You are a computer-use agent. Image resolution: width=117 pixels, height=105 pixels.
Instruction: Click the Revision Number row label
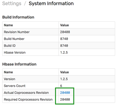coord(17,32)
